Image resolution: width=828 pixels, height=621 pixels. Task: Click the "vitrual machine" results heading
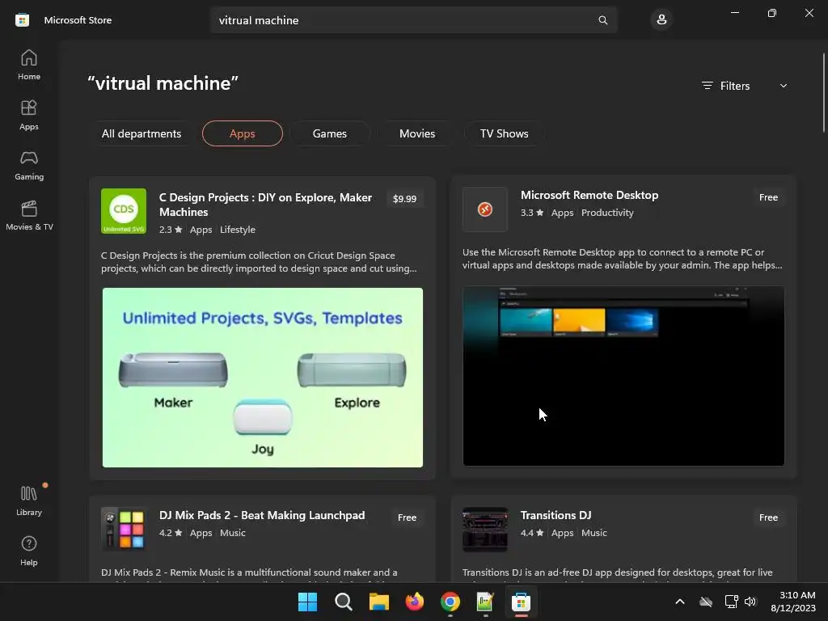(163, 83)
